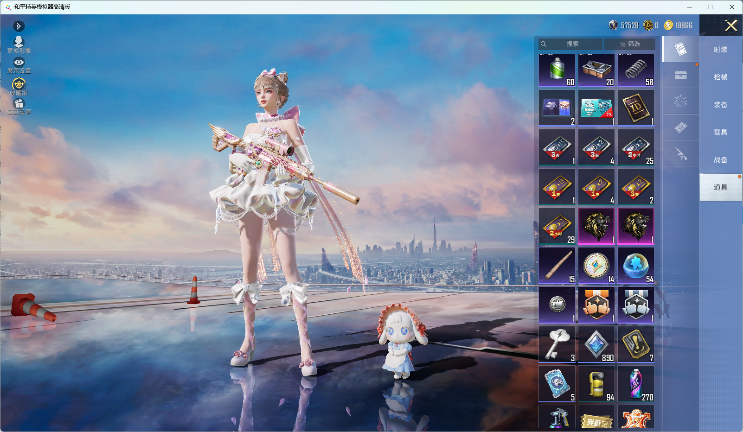The image size is (743, 432).
Task: Select the x1.5 3-day card
Action: tap(557, 147)
